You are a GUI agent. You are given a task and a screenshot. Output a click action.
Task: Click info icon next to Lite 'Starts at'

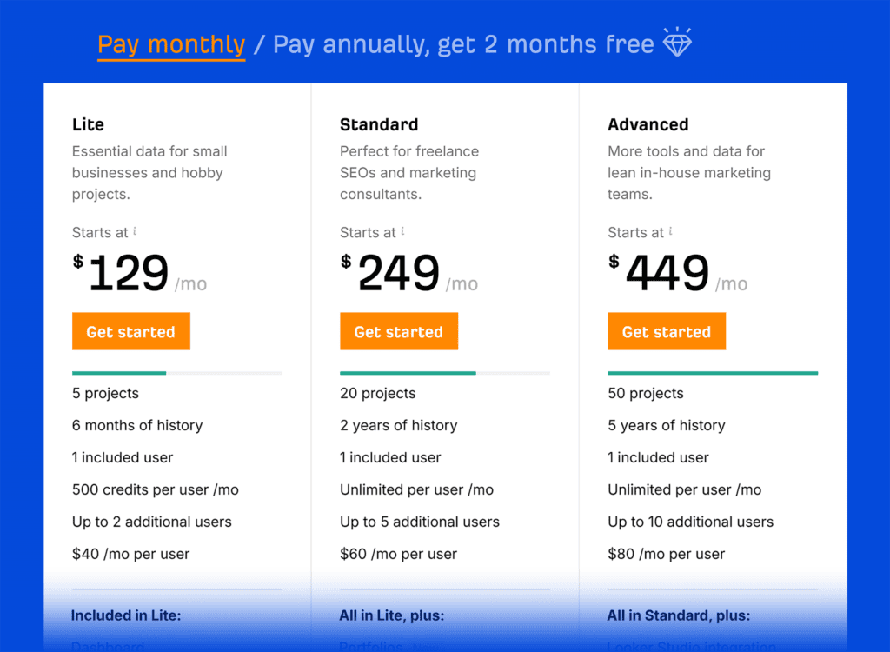135,232
